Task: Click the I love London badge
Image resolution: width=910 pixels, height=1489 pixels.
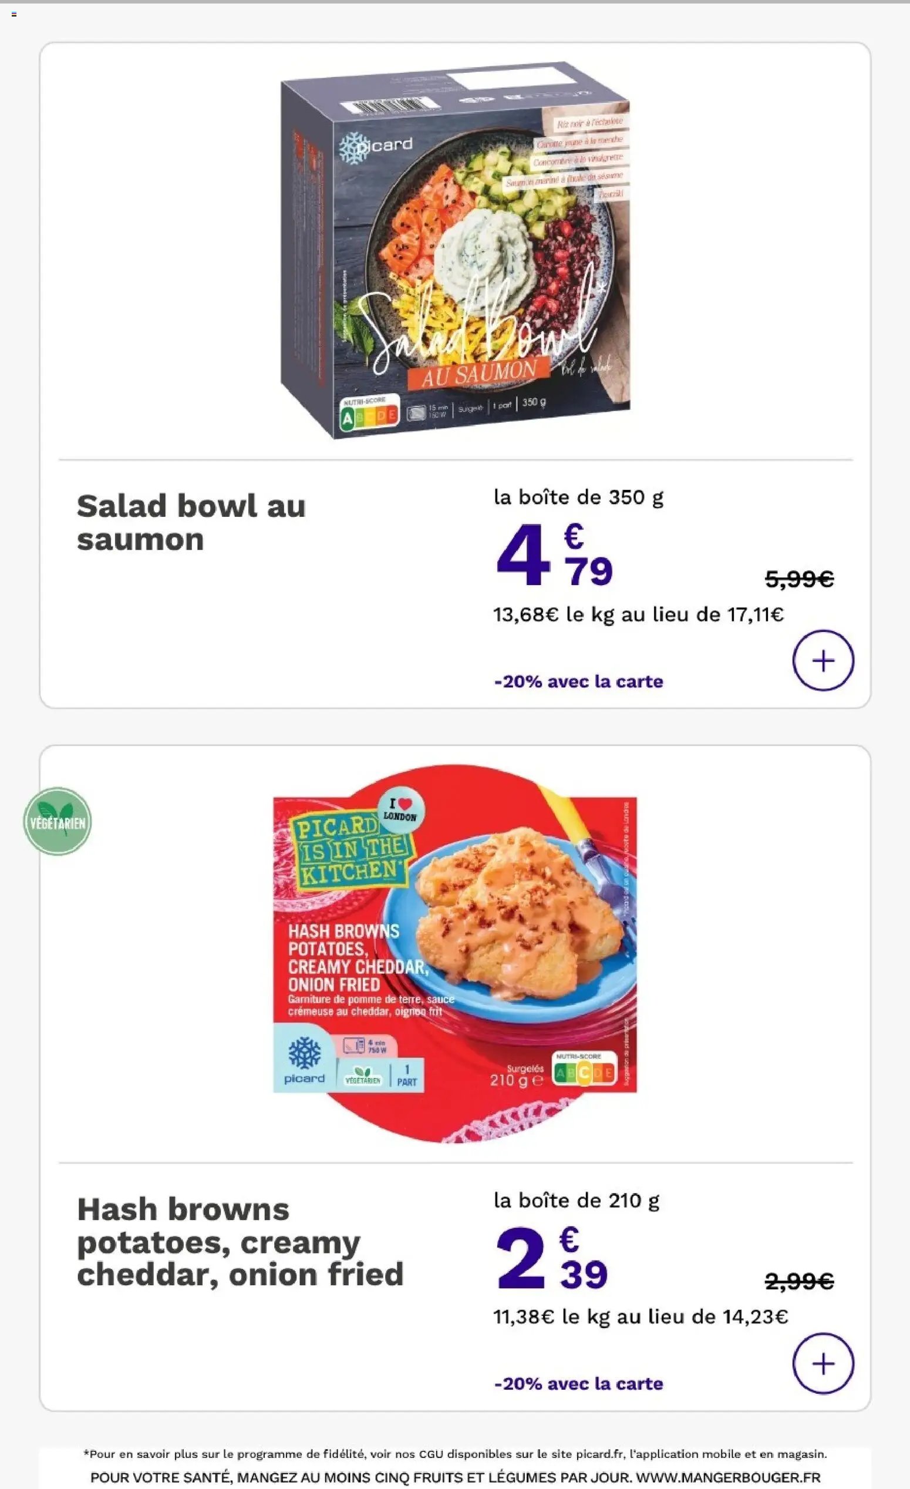Action: [400, 811]
